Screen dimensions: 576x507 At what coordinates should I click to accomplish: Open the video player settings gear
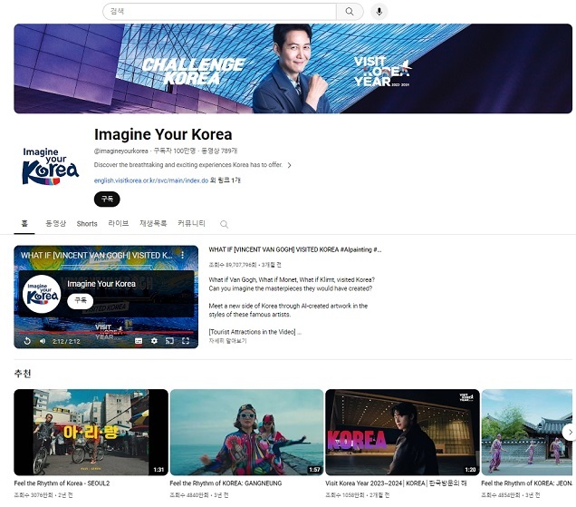(x=154, y=341)
